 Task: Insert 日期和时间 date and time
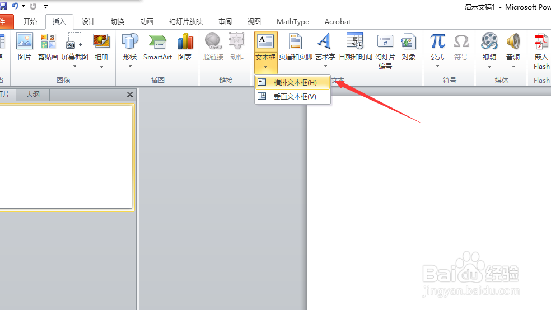tap(355, 46)
